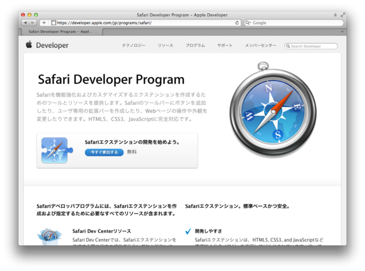Click the large Safari compass icon

273,110
